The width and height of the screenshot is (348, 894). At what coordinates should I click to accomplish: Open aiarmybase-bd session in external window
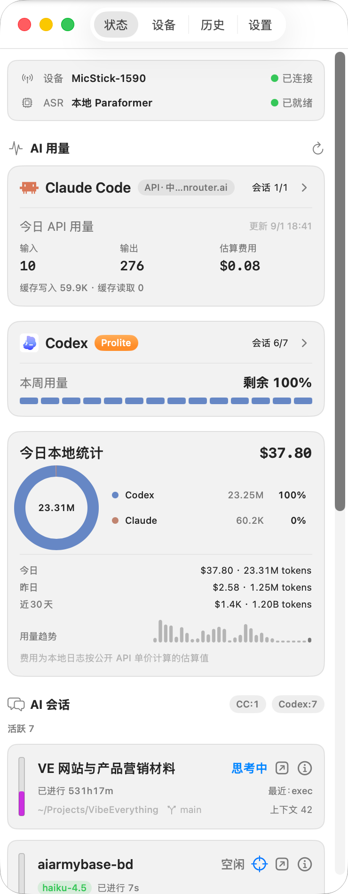pos(282,864)
